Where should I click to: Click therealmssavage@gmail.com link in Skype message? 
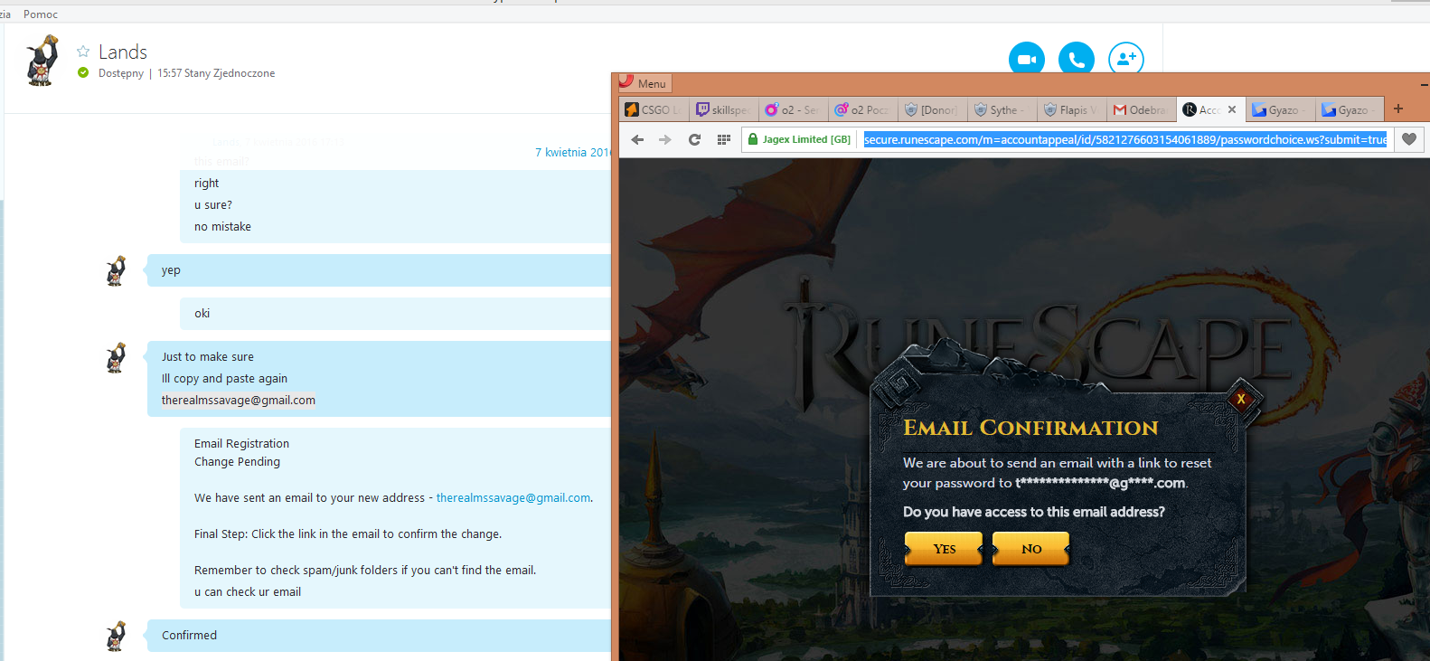point(513,498)
